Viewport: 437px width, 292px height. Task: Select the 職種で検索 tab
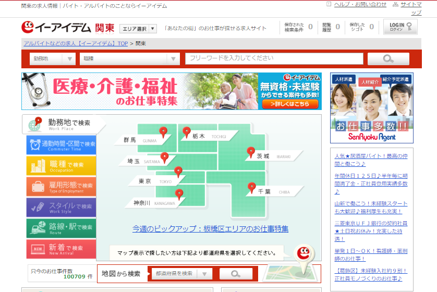pyautogui.click(x=62, y=166)
